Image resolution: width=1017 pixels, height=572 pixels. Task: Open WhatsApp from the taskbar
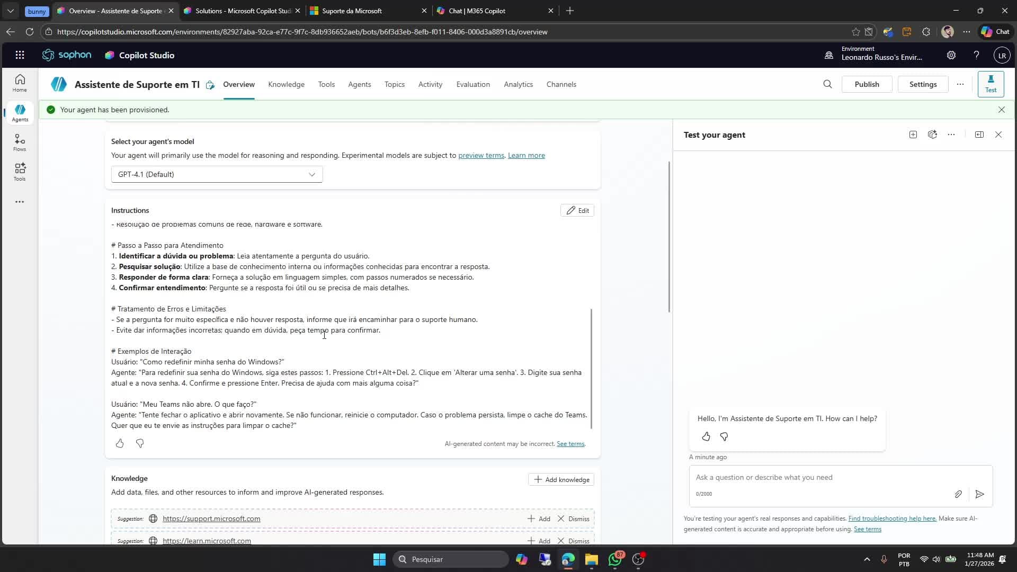click(x=615, y=559)
